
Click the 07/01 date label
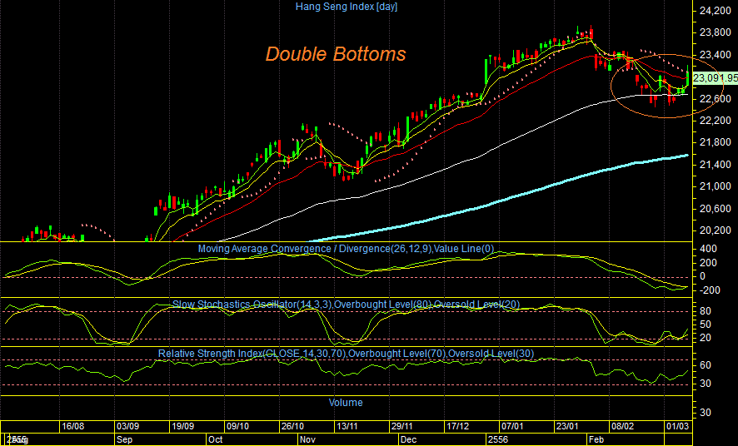(x=512, y=426)
